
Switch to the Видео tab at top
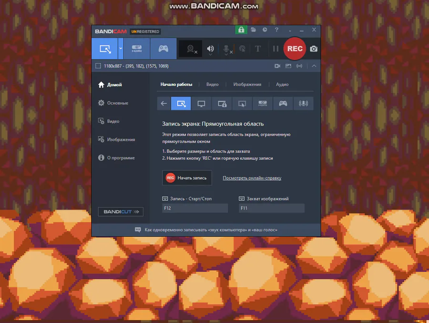tap(212, 84)
